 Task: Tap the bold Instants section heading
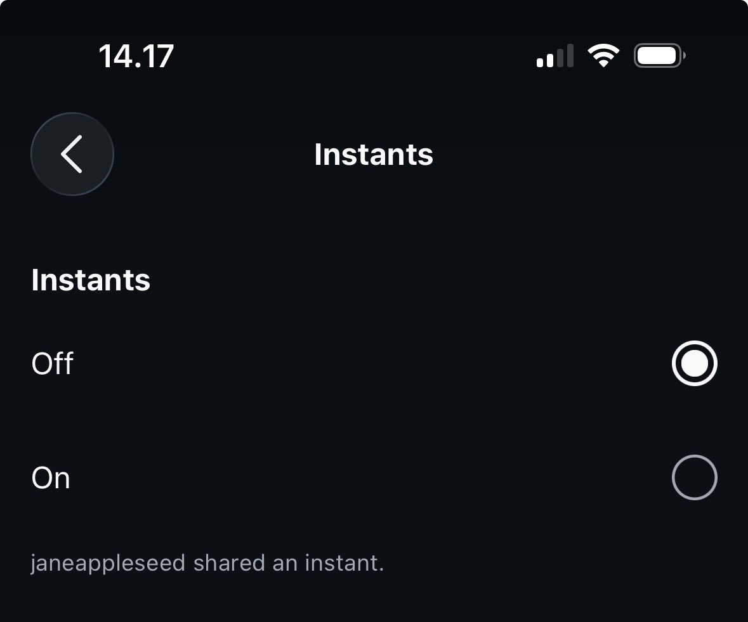point(91,280)
